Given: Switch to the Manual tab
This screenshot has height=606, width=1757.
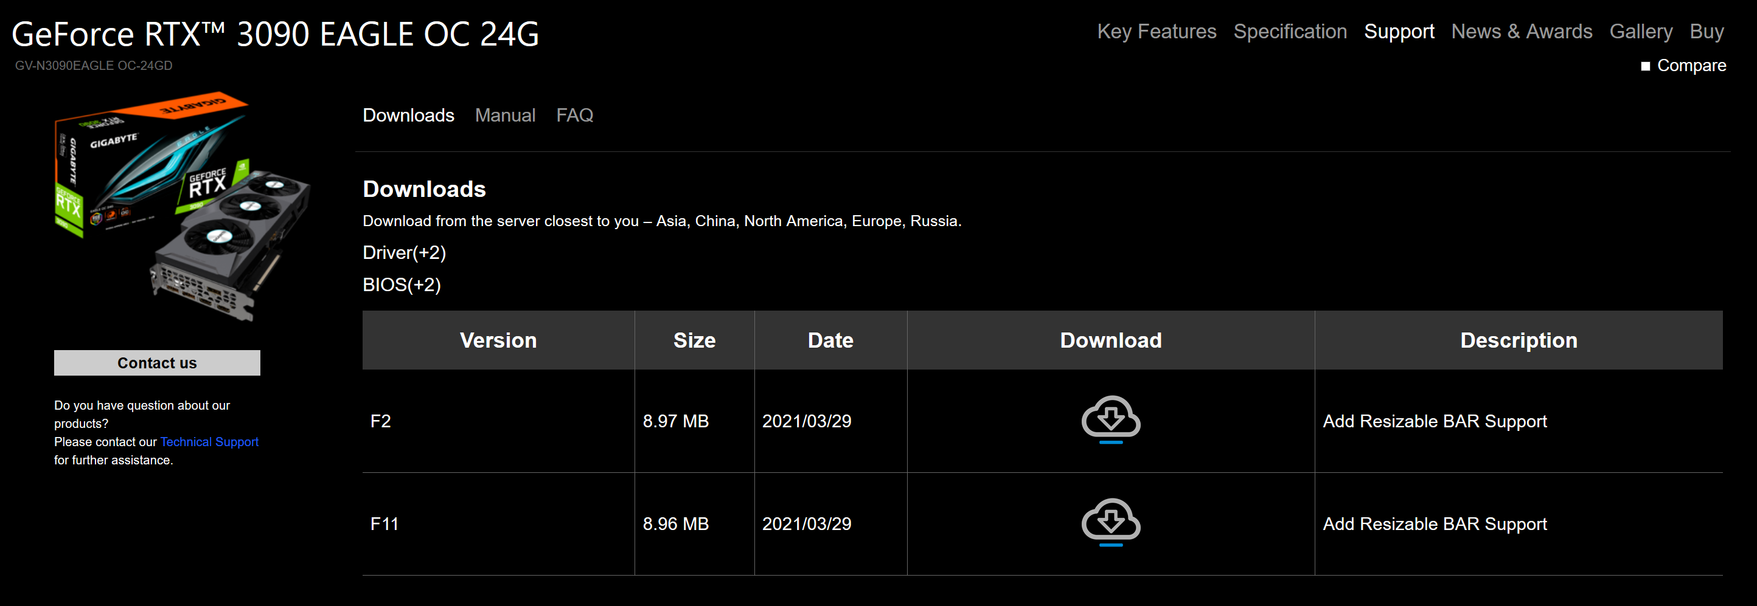Looking at the screenshot, I should coord(505,115).
